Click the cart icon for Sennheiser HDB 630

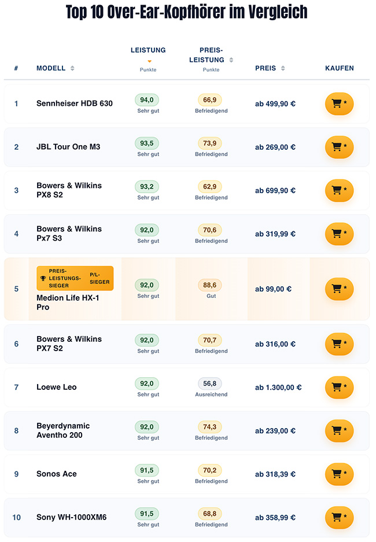click(339, 104)
